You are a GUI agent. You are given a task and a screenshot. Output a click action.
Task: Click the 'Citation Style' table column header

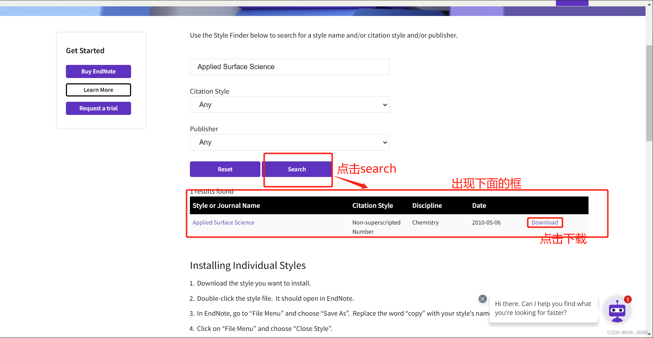tap(372, 205)
